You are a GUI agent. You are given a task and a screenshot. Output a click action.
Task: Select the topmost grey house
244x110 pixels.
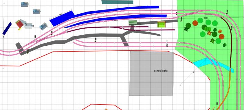point(25,4)
